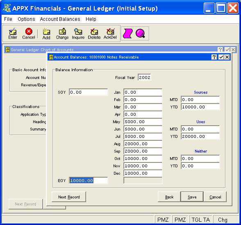Image resolution: width=241 pixels, height=225 pixels.
Task: Maximize the APPX Financials window
Action: tap(221, 8)
